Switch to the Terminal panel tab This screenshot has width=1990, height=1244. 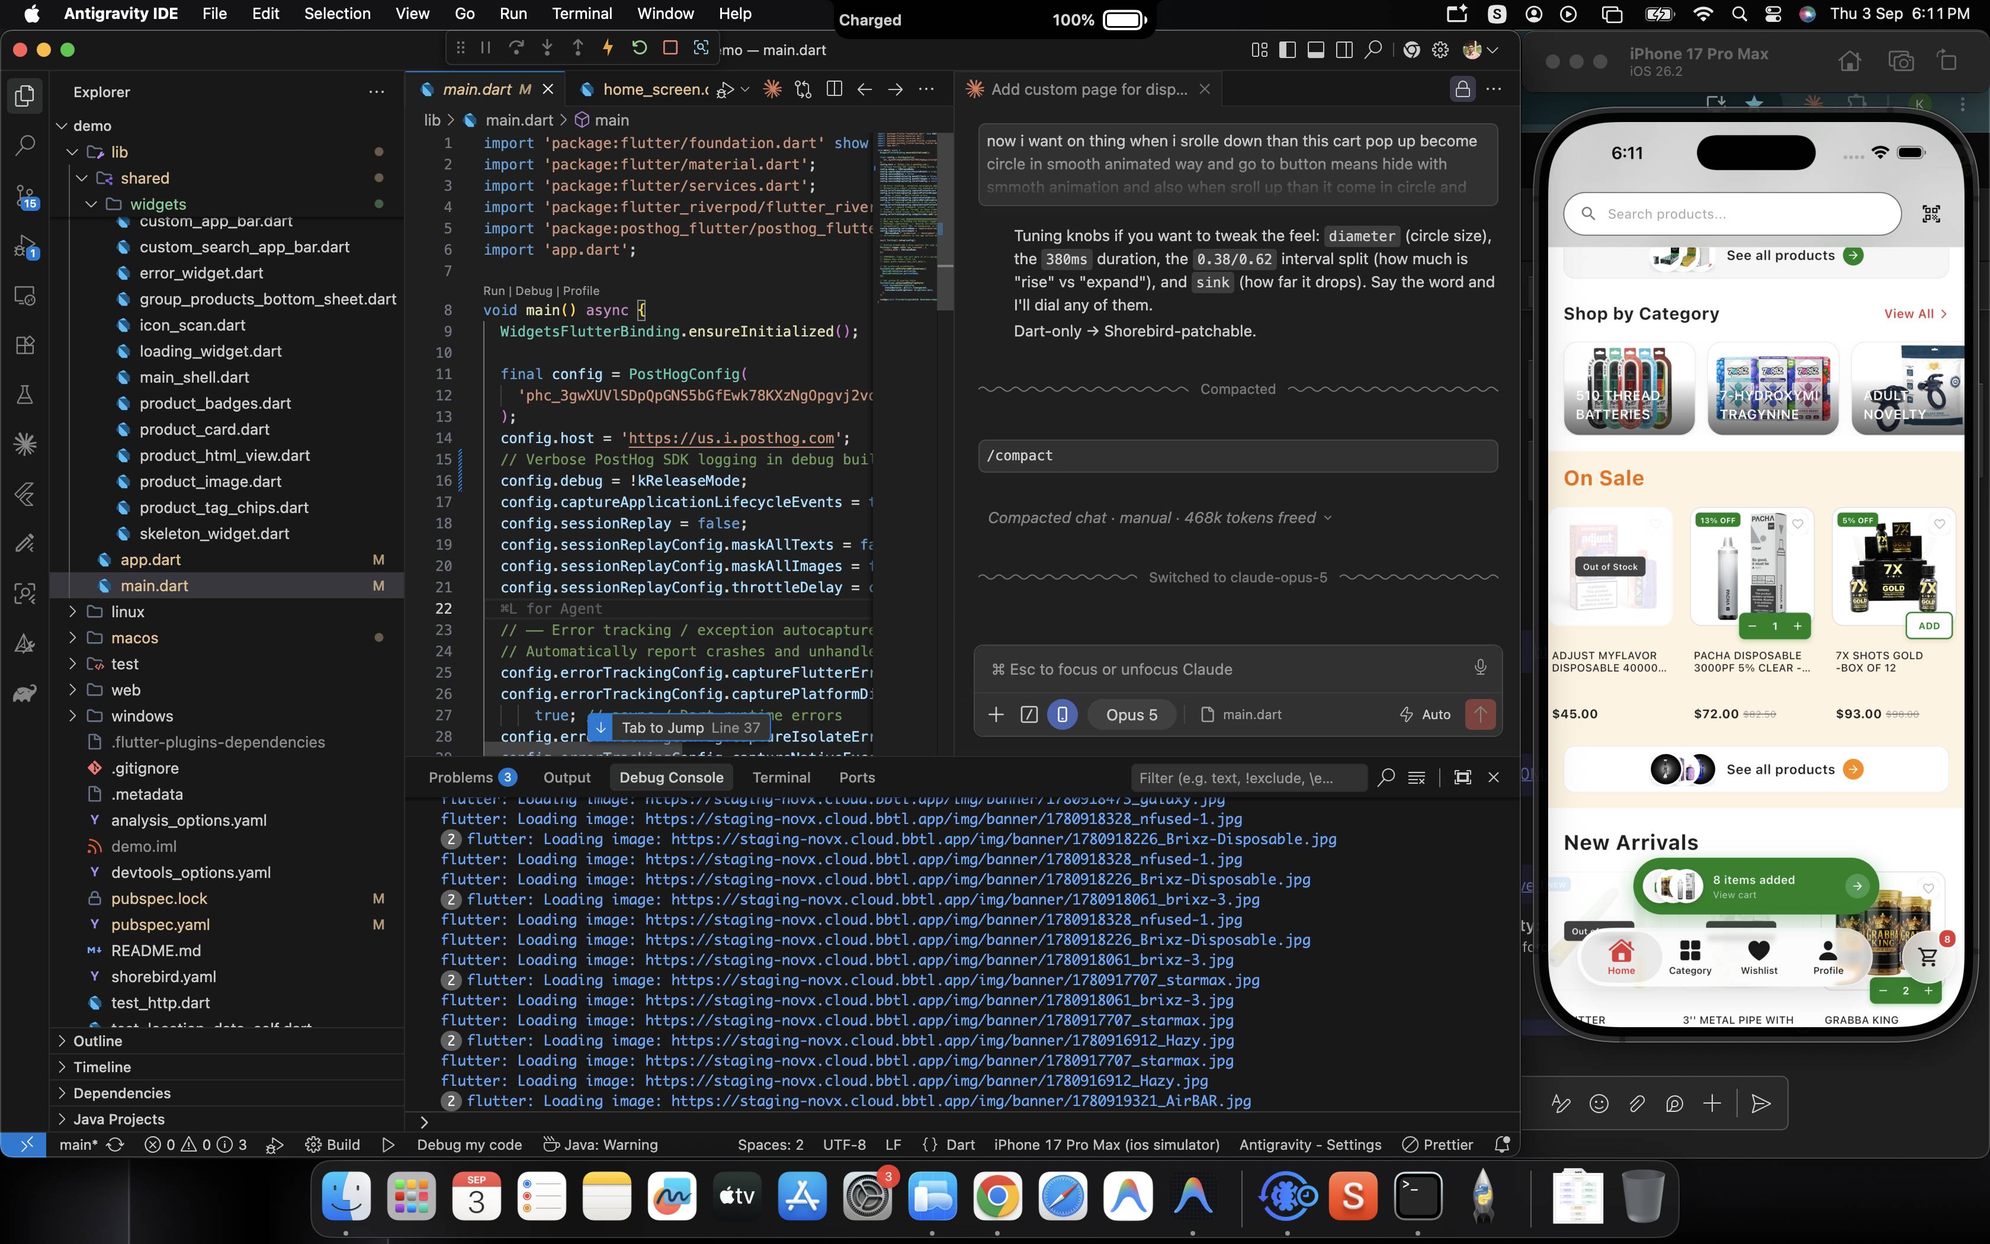[x=781, y=777]
